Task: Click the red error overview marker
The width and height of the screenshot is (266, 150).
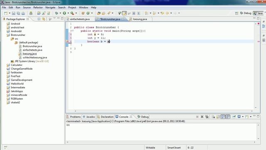Action: 259,24
